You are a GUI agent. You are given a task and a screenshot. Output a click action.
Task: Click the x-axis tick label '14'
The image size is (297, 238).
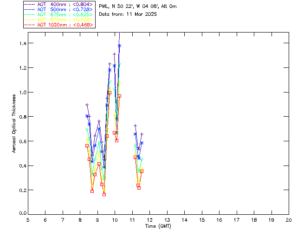(x=185, y=220)
